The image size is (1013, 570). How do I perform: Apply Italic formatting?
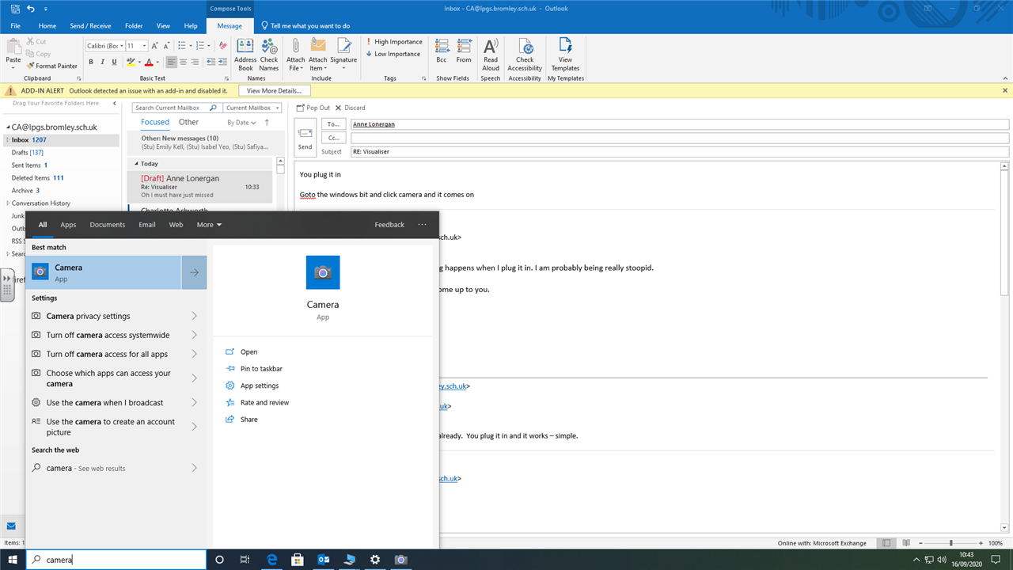point(103,62)
